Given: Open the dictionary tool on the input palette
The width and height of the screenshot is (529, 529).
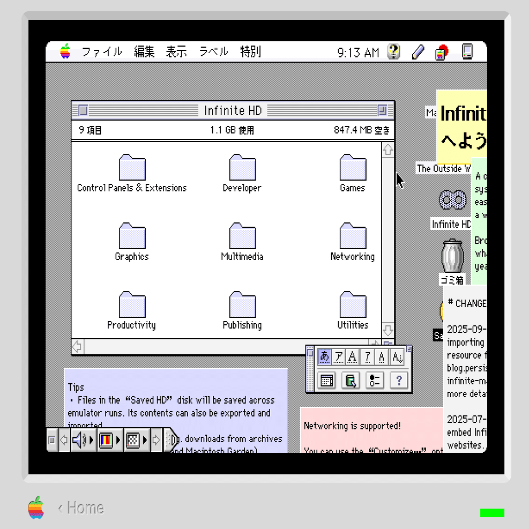Looking at the screenshot, I should (351, 381).
